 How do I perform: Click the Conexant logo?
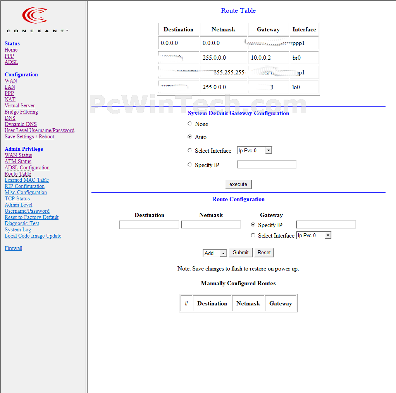(37, 20)
